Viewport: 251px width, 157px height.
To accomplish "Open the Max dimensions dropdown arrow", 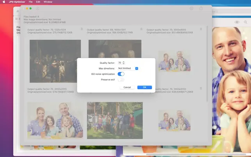I will pyautogui.click(x=137, y=68).
